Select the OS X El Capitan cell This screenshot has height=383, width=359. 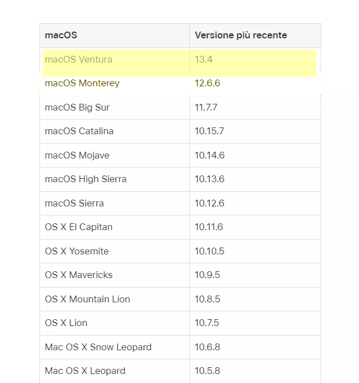[78, 227]
